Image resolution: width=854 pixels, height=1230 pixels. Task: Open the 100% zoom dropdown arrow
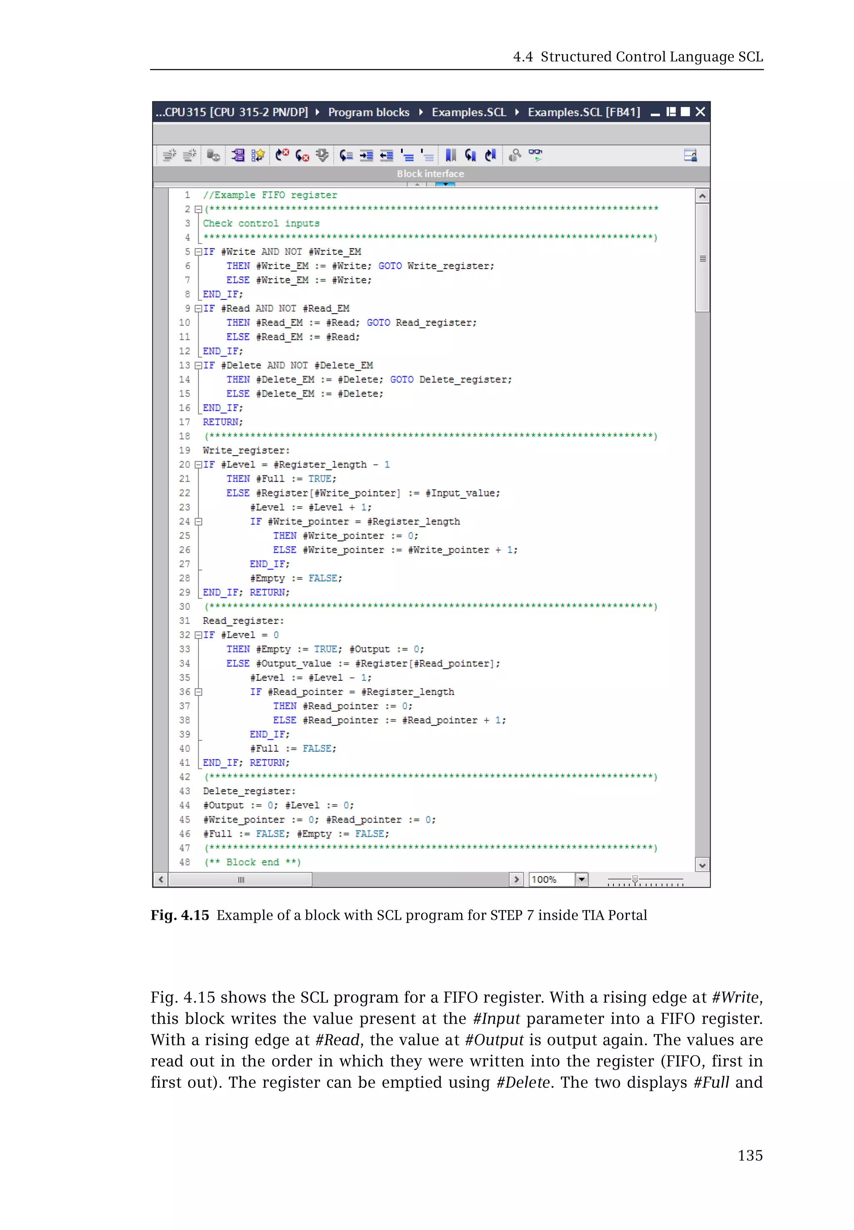582,879
